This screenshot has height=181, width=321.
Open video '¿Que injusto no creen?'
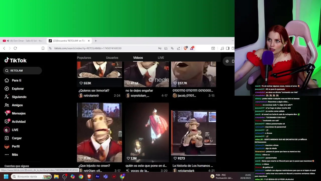[x=99, y=132]
